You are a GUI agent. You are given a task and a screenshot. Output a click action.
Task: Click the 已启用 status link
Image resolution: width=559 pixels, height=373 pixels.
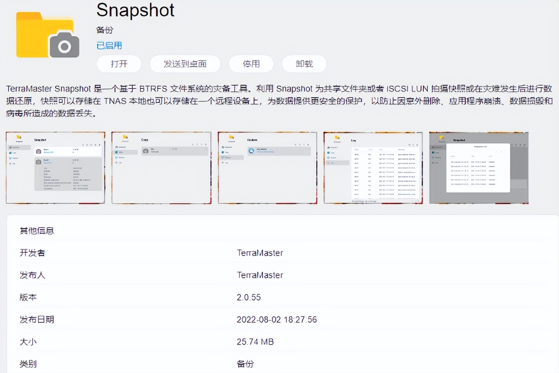(x=109, y=45)
